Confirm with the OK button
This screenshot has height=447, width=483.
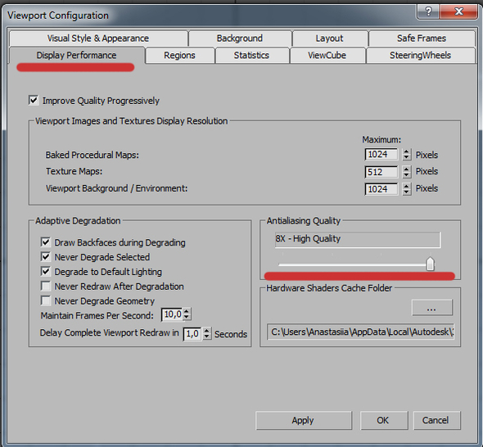pos(384,420)
